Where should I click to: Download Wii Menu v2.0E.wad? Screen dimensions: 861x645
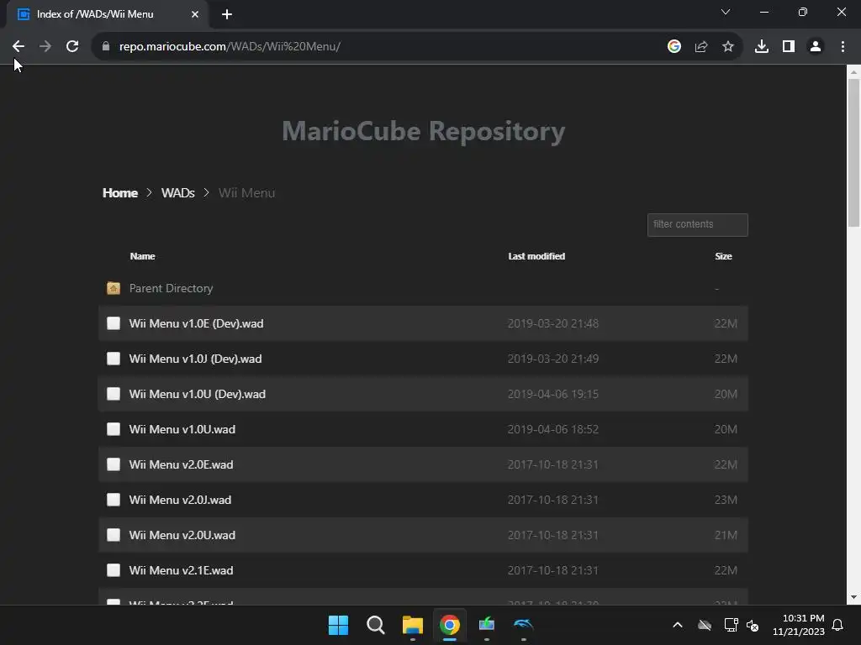[181, 464]
